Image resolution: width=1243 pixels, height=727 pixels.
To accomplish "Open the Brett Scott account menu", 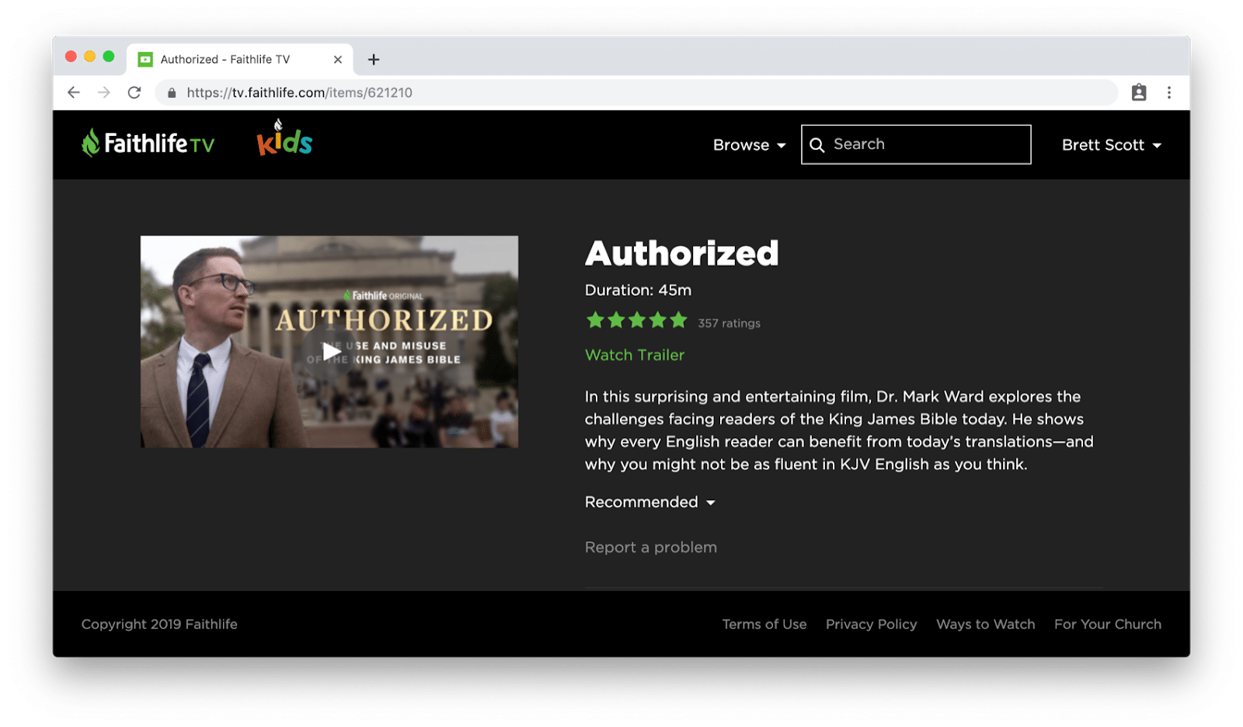I will [x=1112, y=145].
